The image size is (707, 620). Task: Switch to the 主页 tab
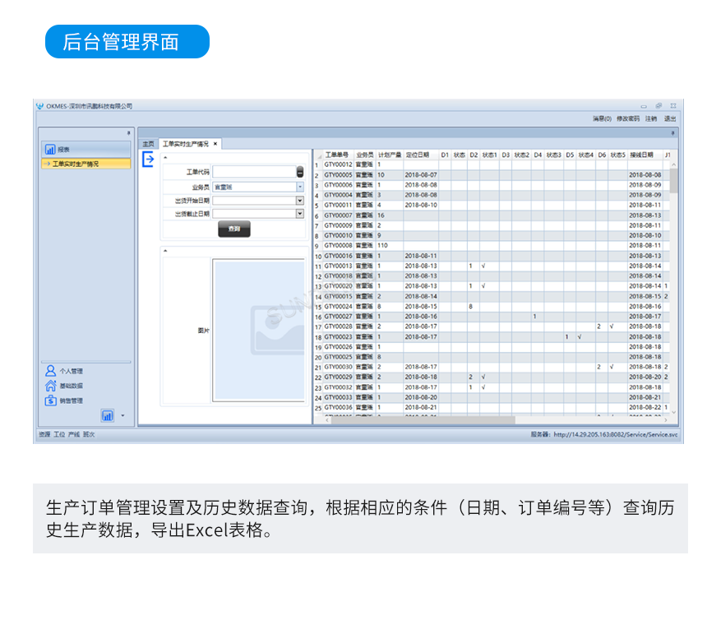(147, 141)
